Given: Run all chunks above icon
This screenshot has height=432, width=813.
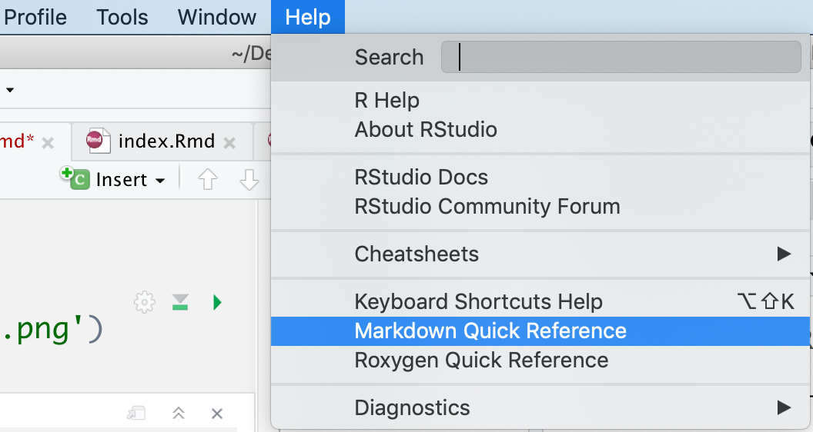Looking at the screenshot, I should (181, 302).
